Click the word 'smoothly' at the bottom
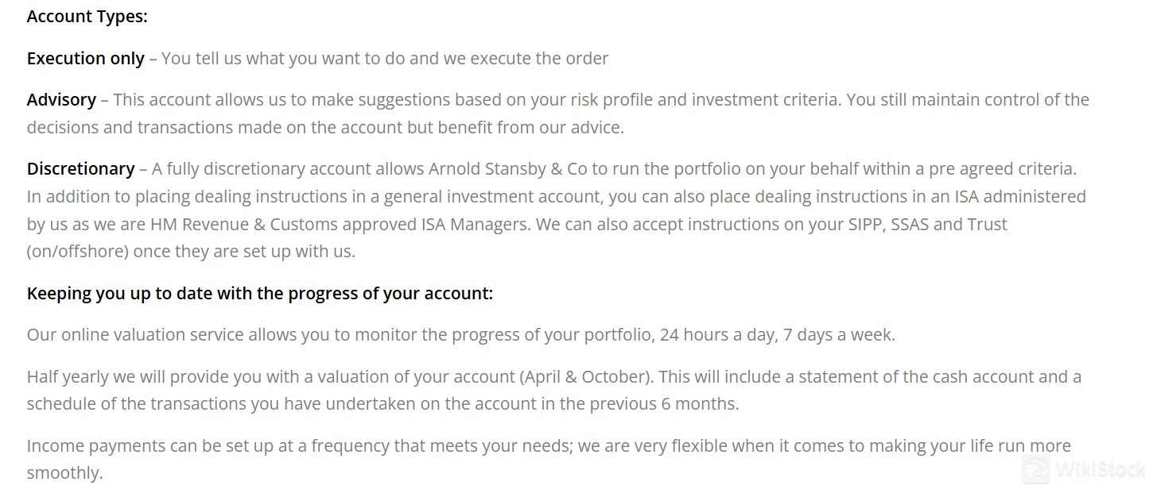 click(63, 474)
